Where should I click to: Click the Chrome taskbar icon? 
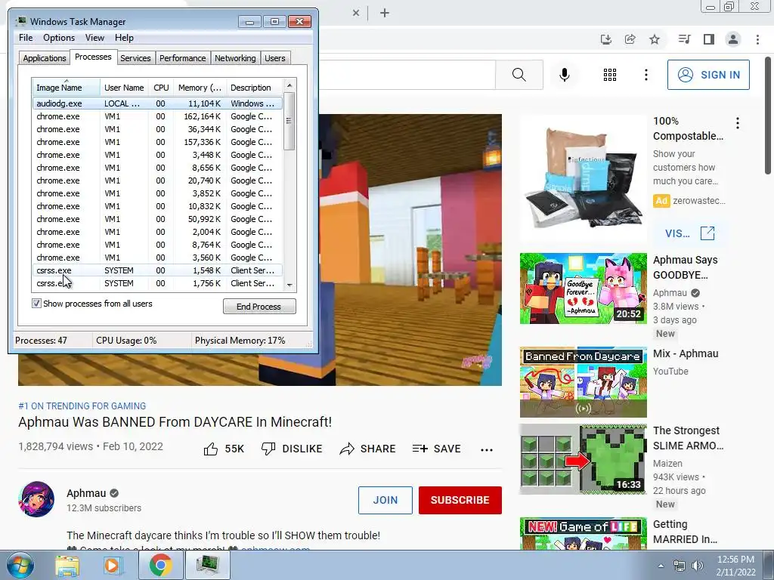point(160,565)
